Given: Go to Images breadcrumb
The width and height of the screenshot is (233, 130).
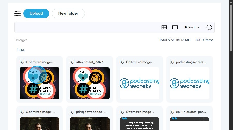Looking at the screenshot, I should (22, 40).
